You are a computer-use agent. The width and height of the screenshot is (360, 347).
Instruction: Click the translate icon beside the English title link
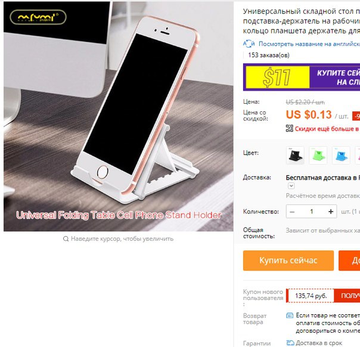(249, 44)
